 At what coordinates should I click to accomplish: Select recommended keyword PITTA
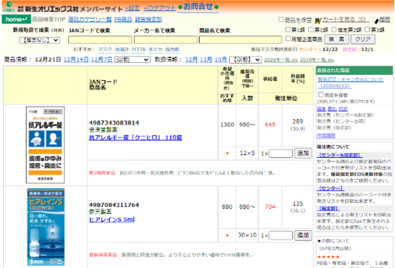[139, 50]
